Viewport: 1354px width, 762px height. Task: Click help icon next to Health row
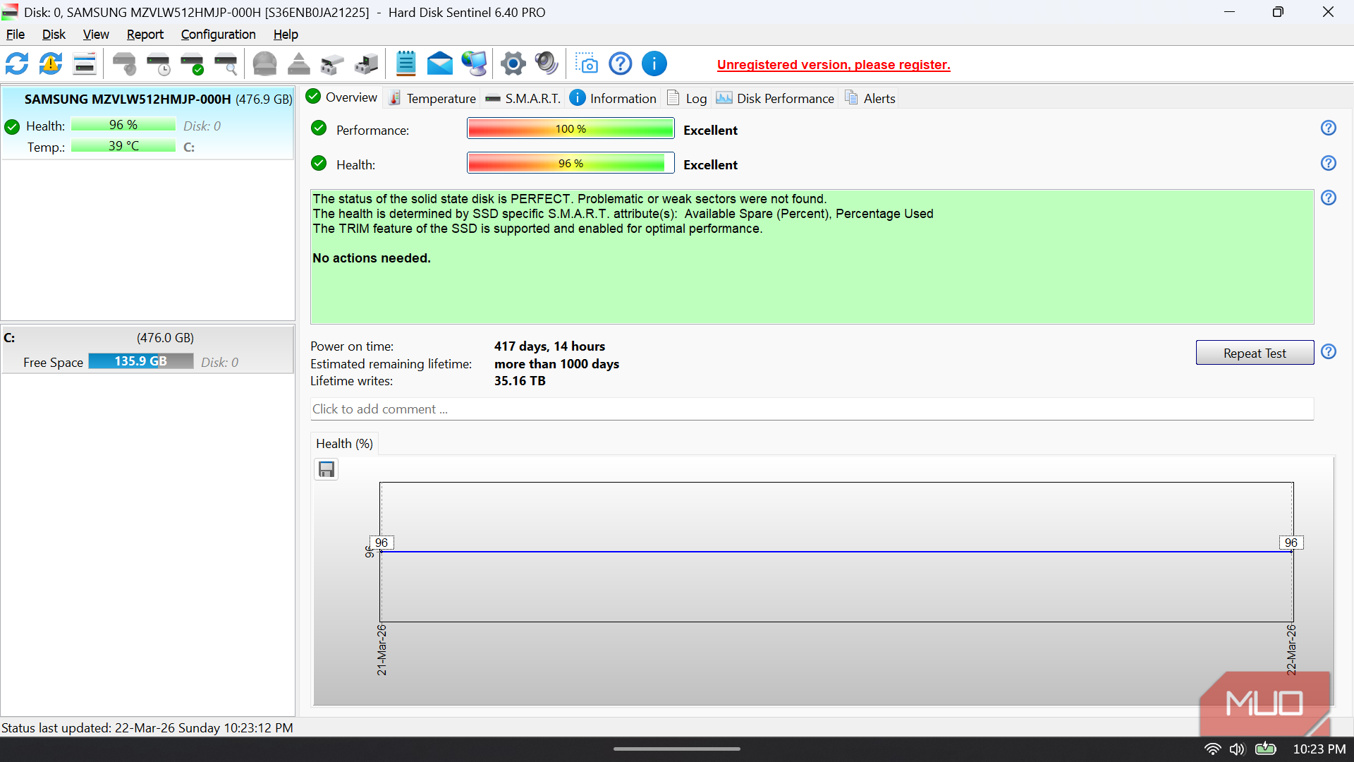click(x=1329, y=163)
